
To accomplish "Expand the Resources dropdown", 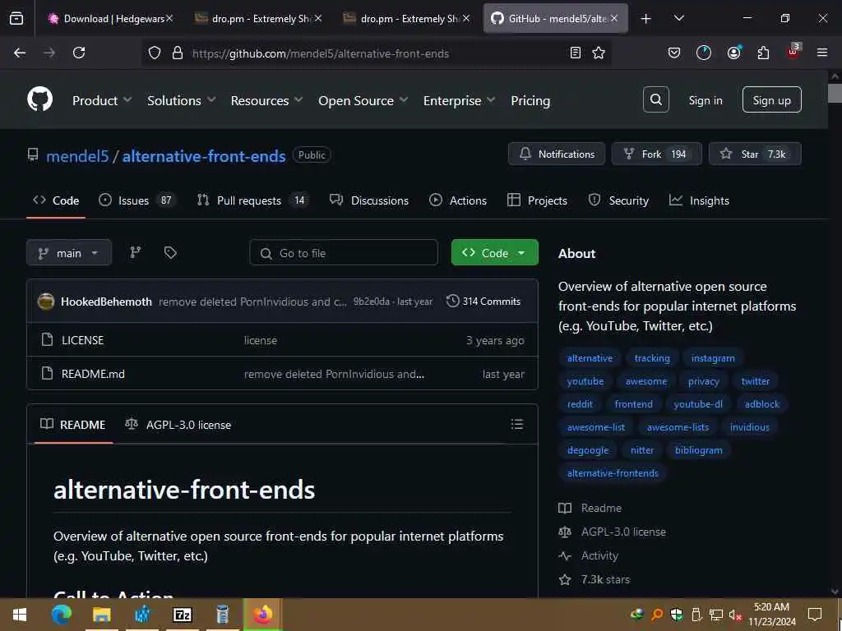I will pos(267,100).
